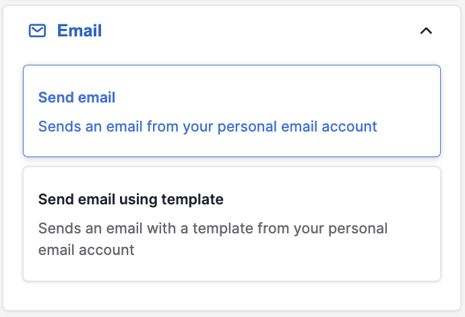This screenshot has width=465, height=317.
Task: Click the Send email using template title
Action: (131, 200)
